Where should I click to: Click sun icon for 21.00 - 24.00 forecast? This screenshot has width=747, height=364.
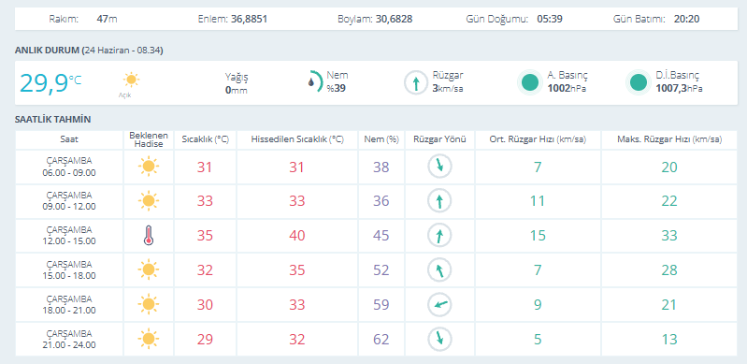(x=149, y=339)
